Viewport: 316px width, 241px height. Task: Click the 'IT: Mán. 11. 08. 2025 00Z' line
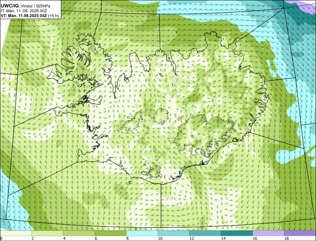pos(24,11)
